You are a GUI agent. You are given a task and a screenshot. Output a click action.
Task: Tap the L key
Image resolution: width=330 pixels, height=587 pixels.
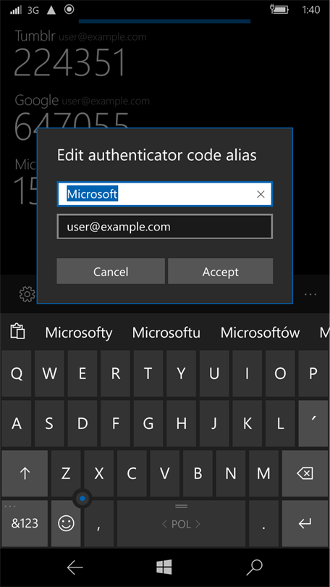(x=280, y=423)
